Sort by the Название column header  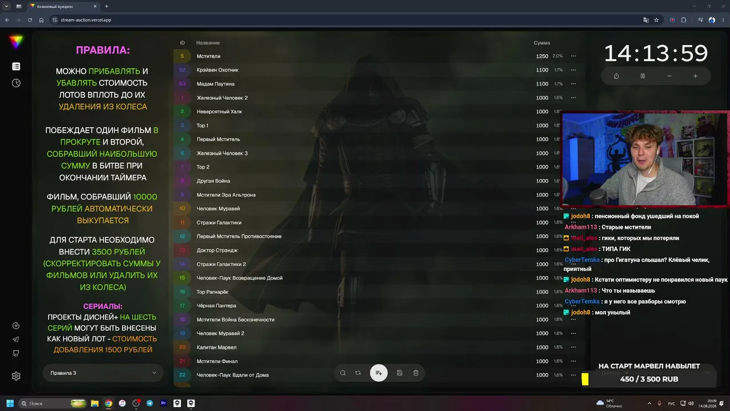click(x=208, y=43)
